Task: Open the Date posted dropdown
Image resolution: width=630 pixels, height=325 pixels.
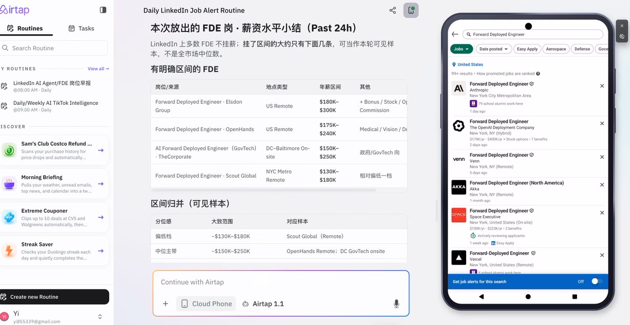Action: [x=493, y=49]
